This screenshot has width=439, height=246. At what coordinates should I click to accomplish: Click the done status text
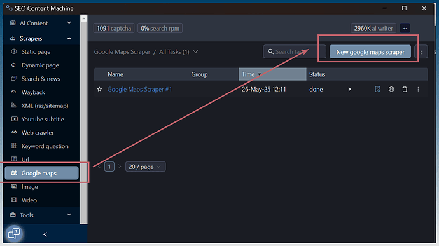316,89
